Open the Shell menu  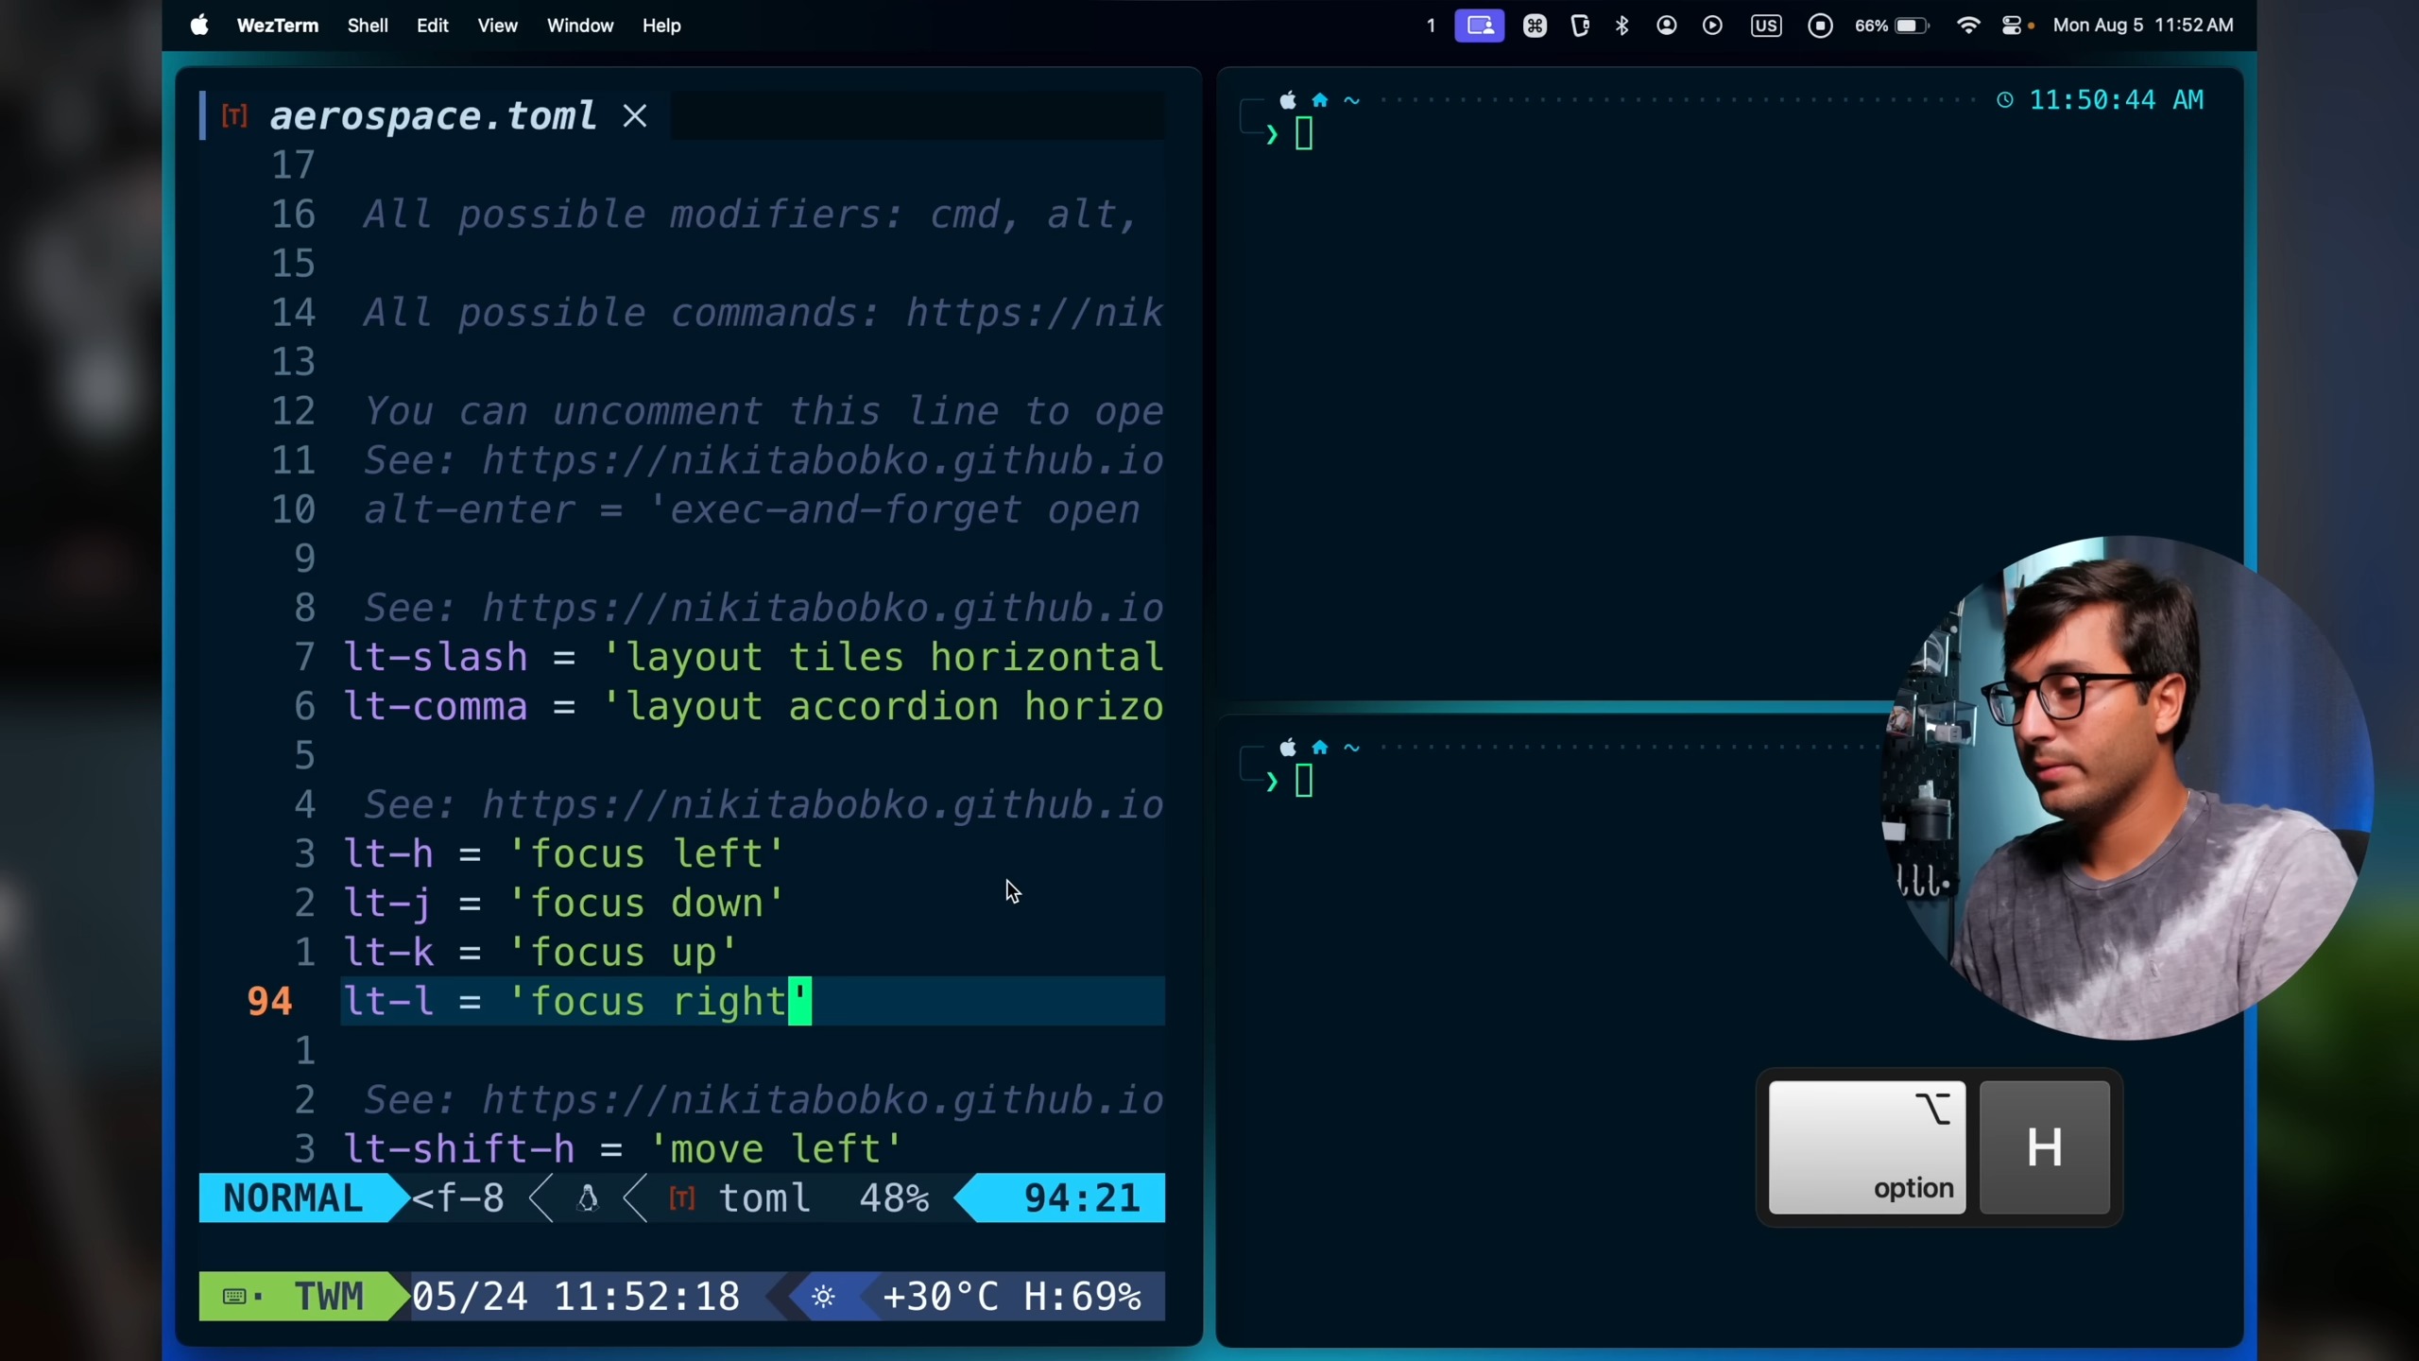(367, 26)
